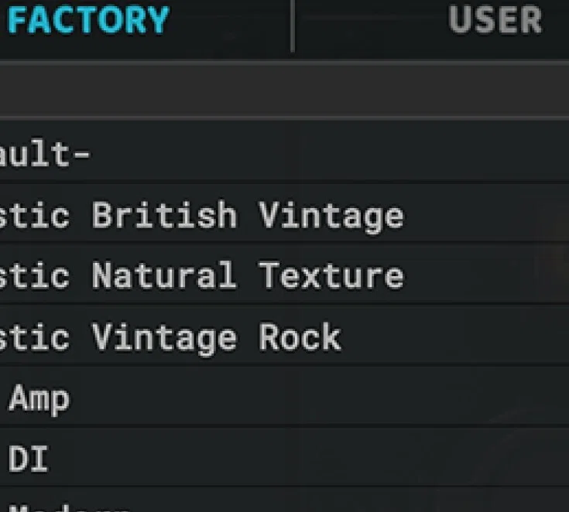Pick the Vintage Rock preset
This screenshot has width=569, height=512.
pos(285,336)
